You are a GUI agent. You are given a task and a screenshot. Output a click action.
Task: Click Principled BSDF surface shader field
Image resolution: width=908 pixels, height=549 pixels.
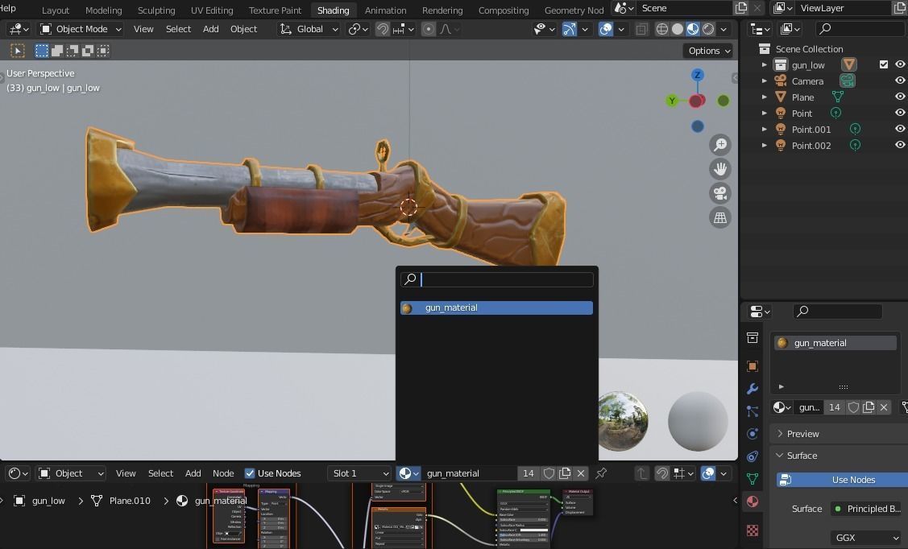point(868,509)
